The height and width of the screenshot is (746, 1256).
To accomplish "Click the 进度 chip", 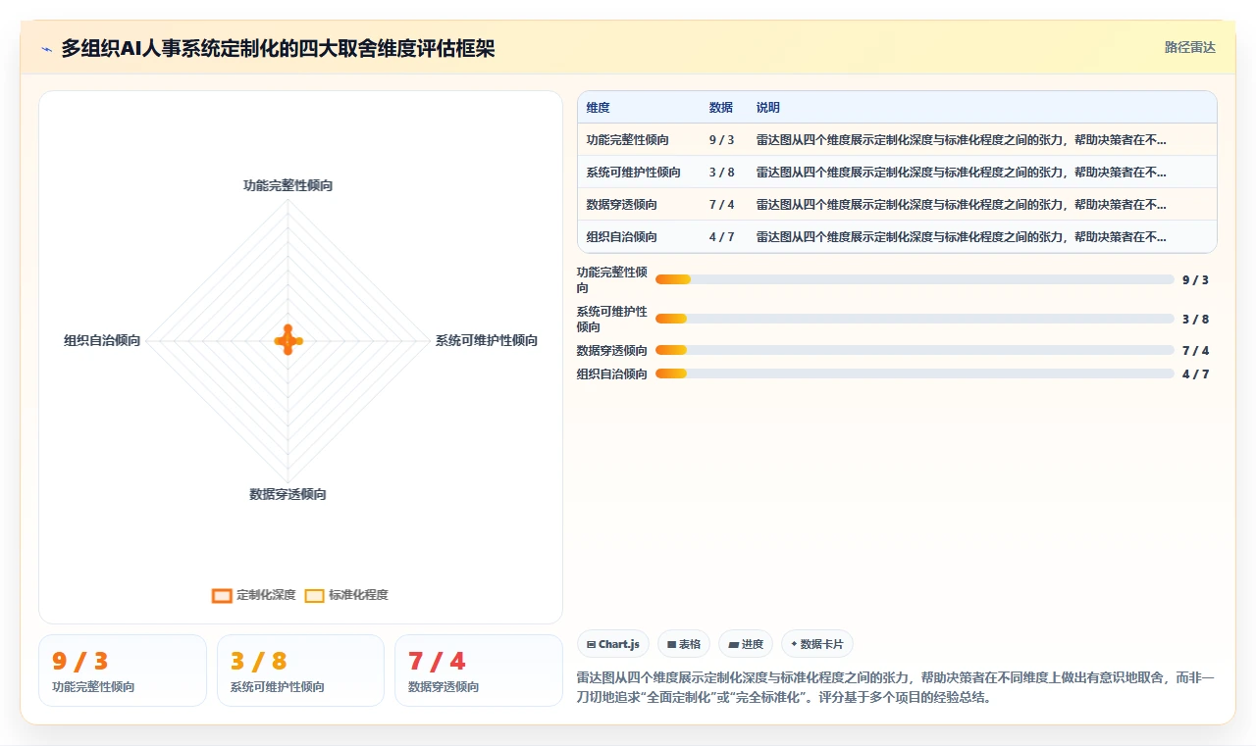I will pyautogui.click(x=746, y=644).
